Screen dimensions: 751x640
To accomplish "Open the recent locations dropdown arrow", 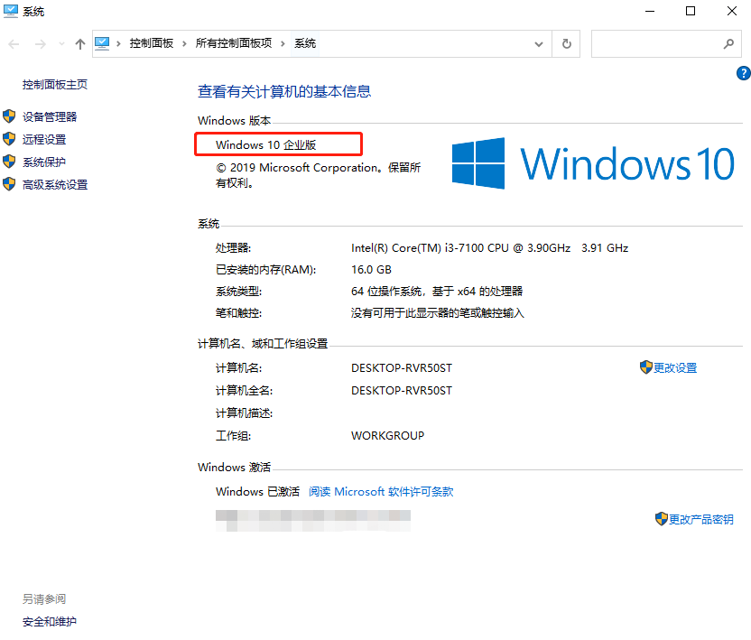I will (x=61, y=44).
